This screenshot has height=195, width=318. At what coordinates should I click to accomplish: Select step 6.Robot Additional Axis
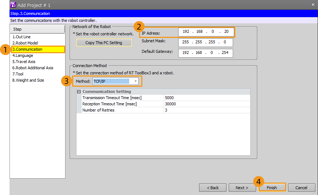(x=33, y=68)
